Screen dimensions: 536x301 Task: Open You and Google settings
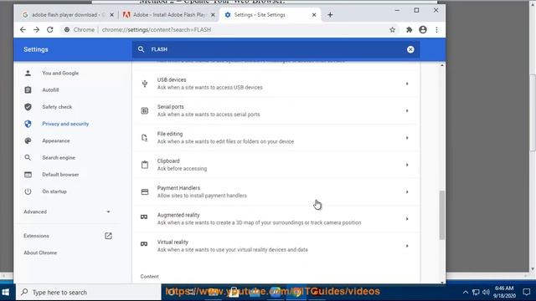[x=60, y=73]
